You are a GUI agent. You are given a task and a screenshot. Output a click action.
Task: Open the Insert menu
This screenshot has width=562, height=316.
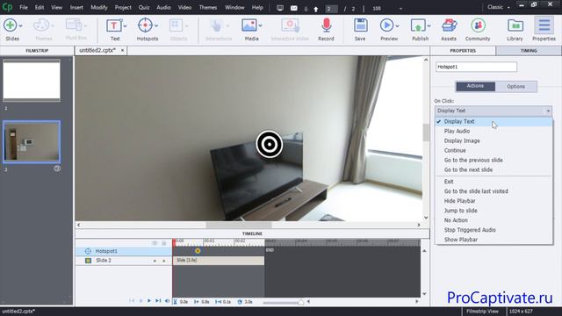[x=76, y=7]
